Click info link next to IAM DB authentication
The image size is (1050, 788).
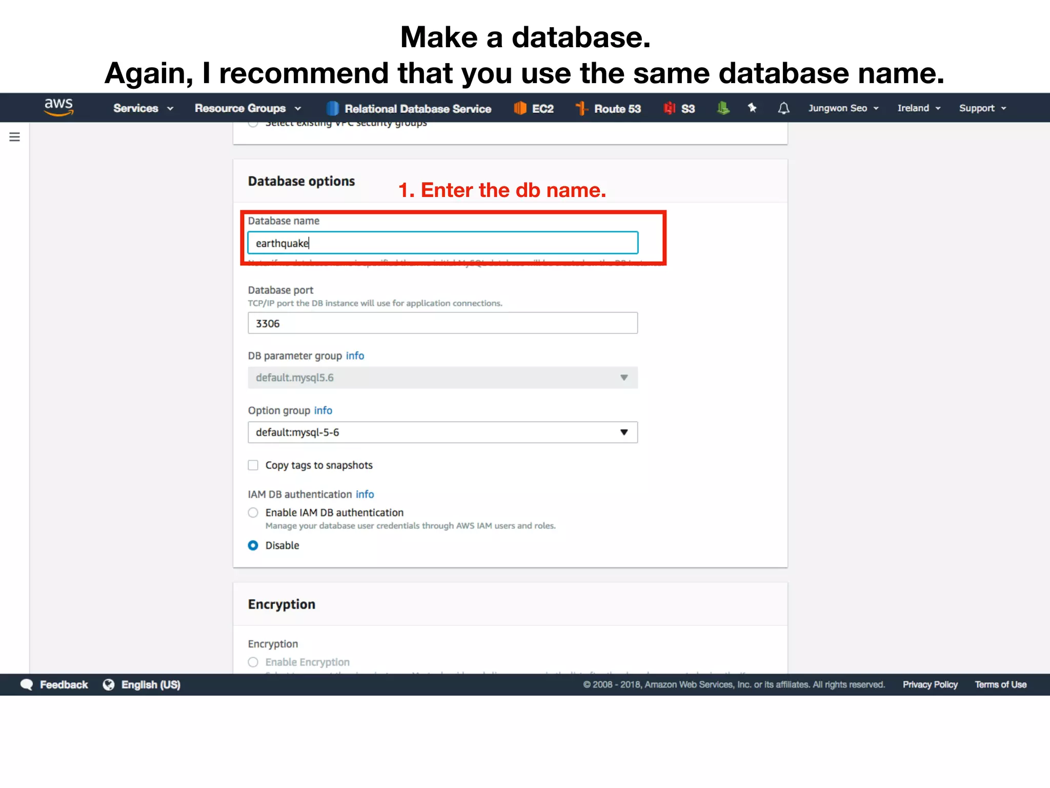[x=365, y=494]
